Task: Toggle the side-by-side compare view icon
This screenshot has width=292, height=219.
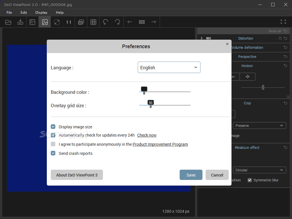Action: (x=33, y=22)
